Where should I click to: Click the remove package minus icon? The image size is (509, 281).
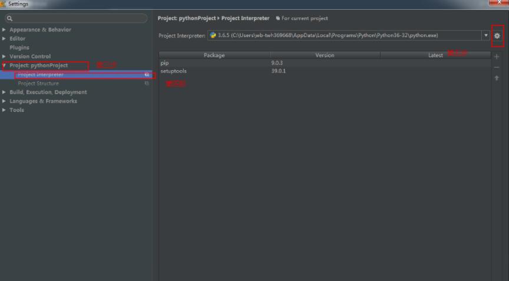tap(497, 68)
